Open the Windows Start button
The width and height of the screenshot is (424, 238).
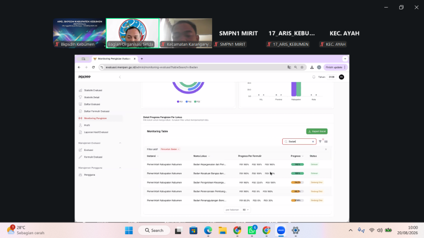click(129, 230)
